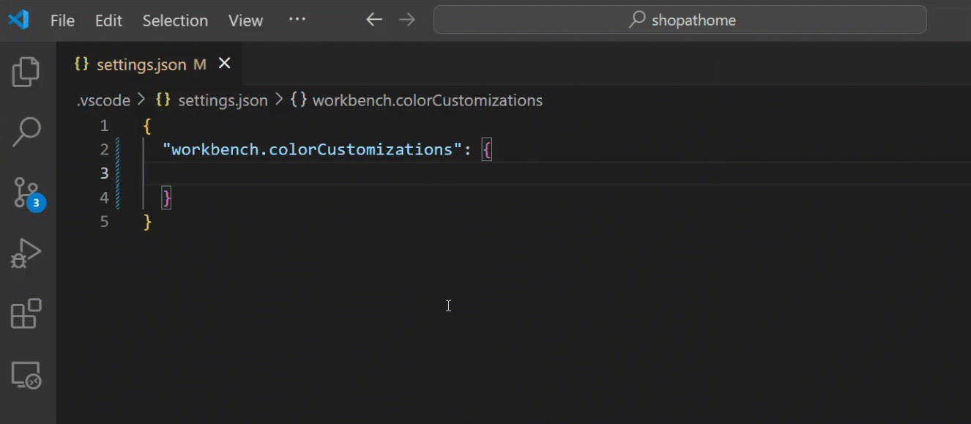Select line number 3 in the gutter

[104, 173]
